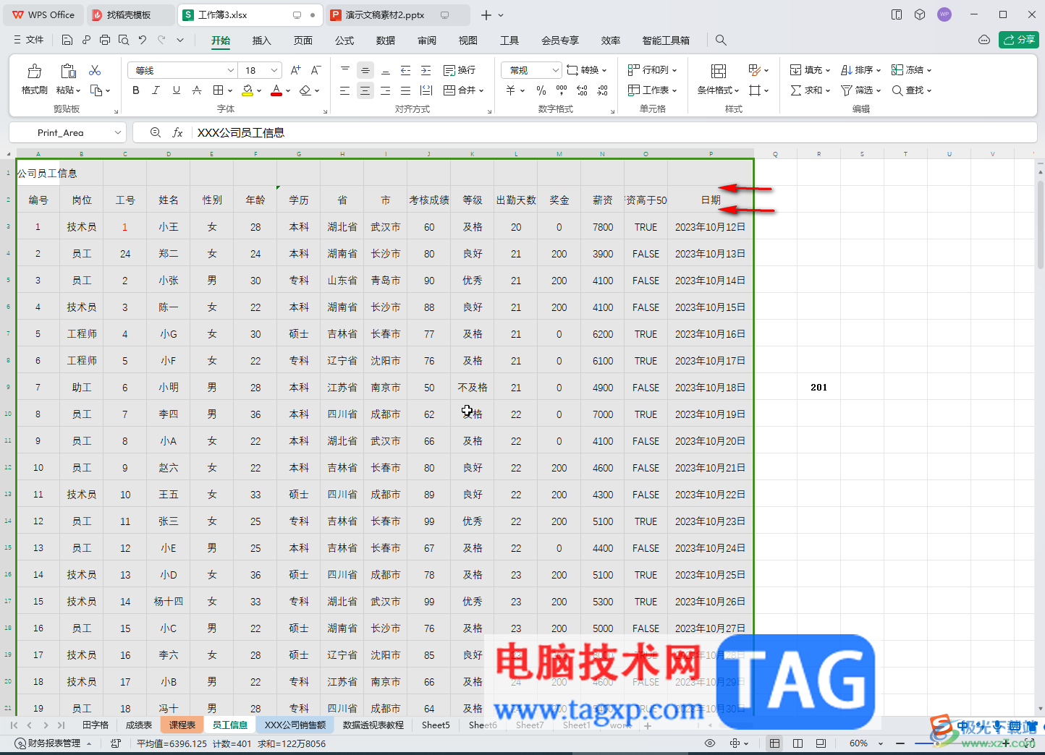The width and height of the screenshot is (1045, 755).
Task: Open the Rows and Columns (行和列) dropdown
Action: (653, 70)
